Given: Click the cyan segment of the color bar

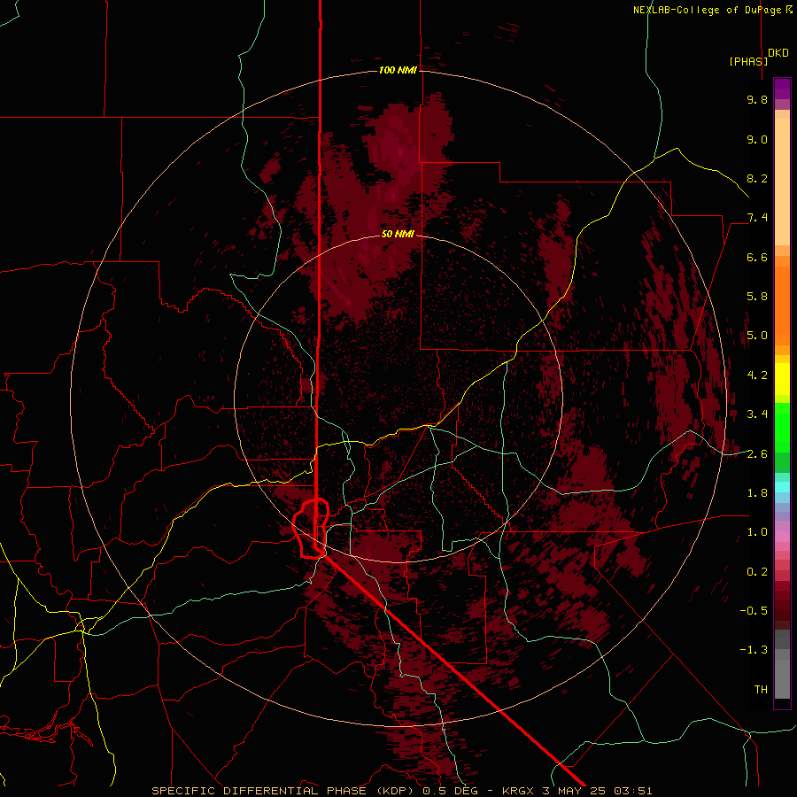Looking at the screenshot, I should (x=782, y=487).
